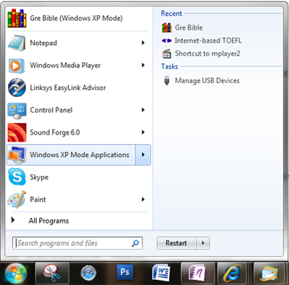Select the Sound Forge 6.0 label
289x285 pixels.
pos(55,132)
